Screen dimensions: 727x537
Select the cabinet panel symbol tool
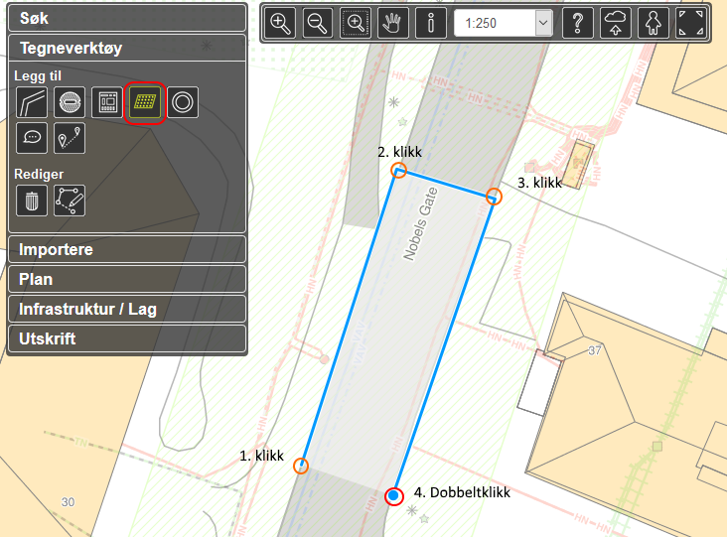tap(107, 102)
